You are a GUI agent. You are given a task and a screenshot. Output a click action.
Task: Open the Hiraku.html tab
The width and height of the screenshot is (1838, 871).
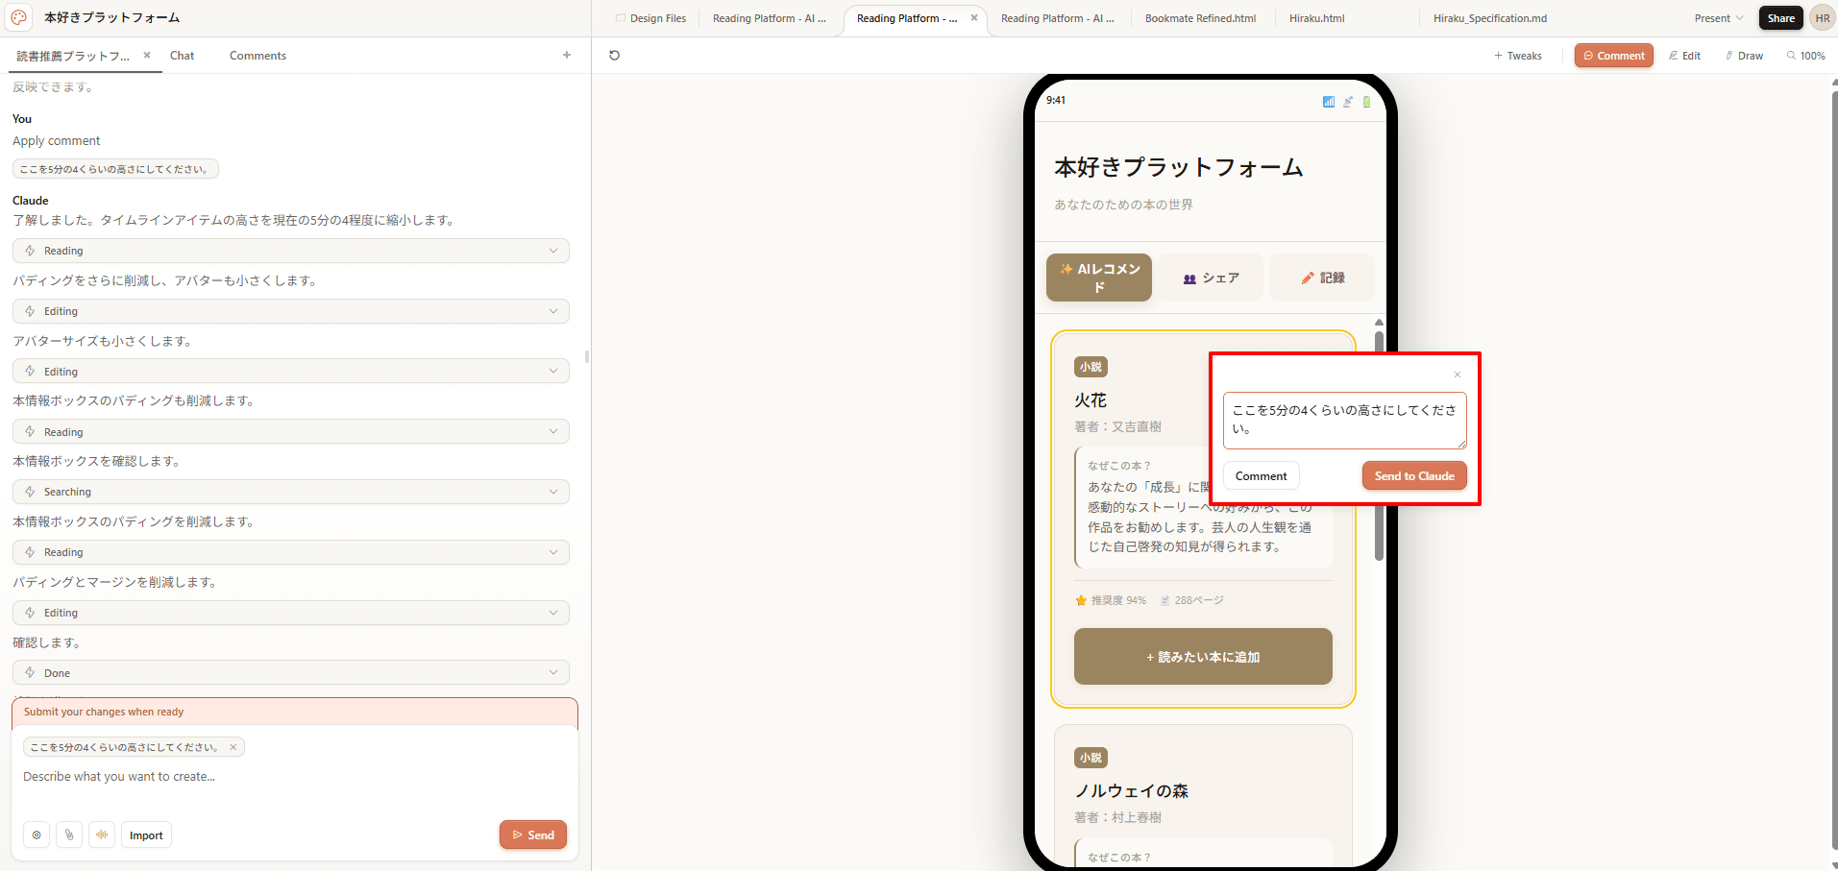(1316, 18)
